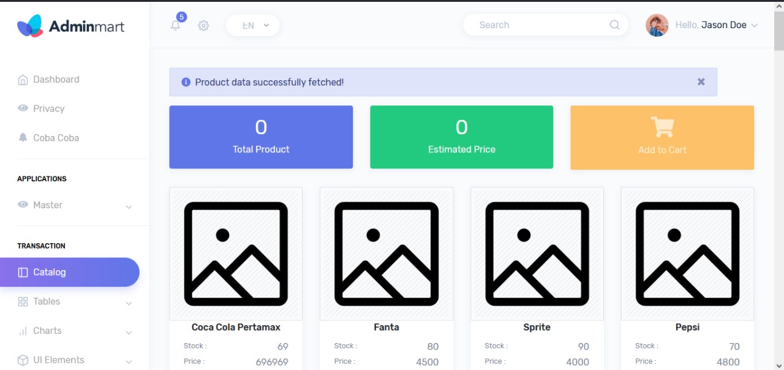
Task: Click the Charts bar icon
Action: (23, 331)
